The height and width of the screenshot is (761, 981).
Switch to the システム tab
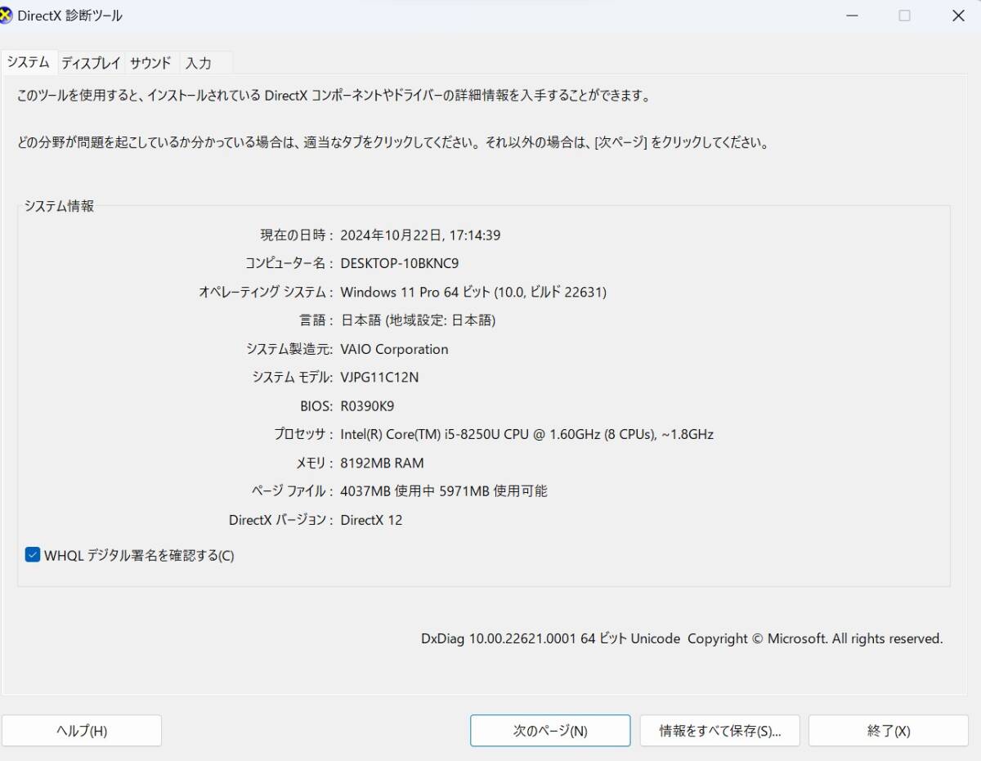pos(29,62)
